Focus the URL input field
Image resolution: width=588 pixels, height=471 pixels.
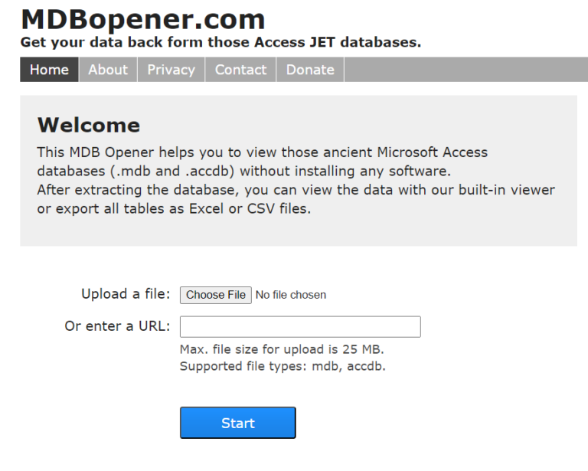[x=300, y=326]
